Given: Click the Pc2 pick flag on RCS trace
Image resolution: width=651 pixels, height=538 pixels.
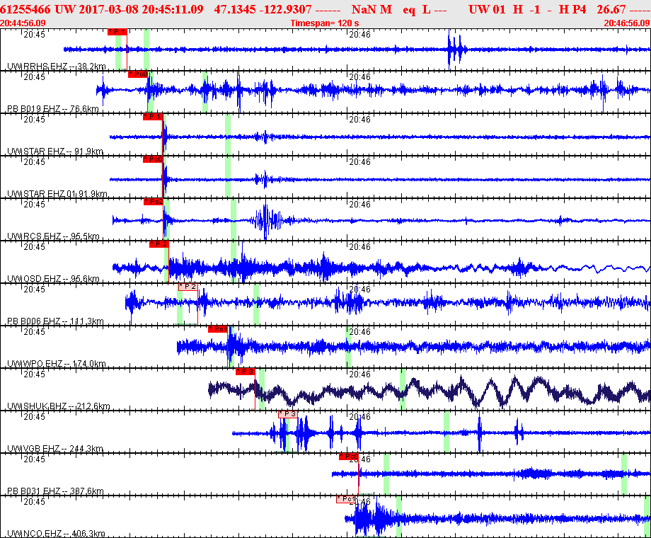Looking at the screenshot, I should coord(154,202).
